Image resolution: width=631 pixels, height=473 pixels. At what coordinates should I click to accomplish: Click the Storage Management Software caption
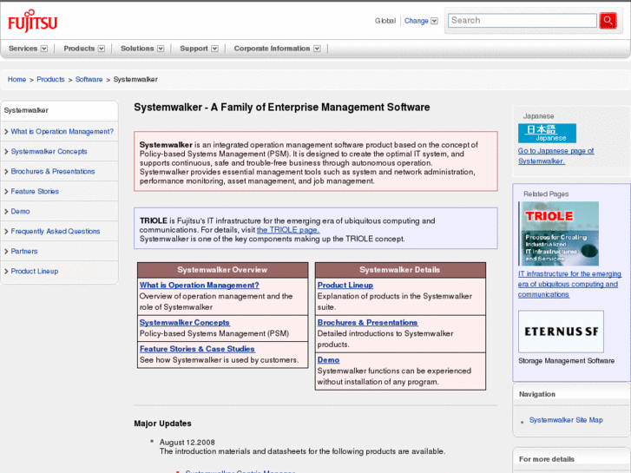coord(566,361)
